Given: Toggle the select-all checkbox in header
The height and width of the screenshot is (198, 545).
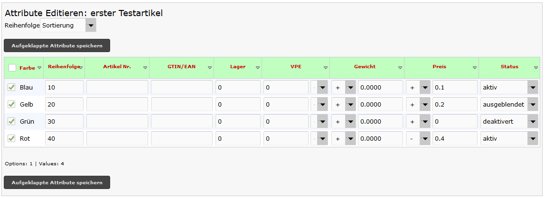Looking at the screenshot, I should coord(12,68).
